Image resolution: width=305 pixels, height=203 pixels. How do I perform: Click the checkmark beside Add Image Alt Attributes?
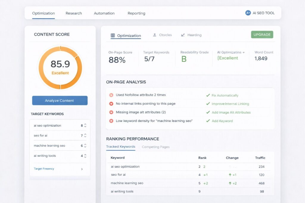point(208,112)
